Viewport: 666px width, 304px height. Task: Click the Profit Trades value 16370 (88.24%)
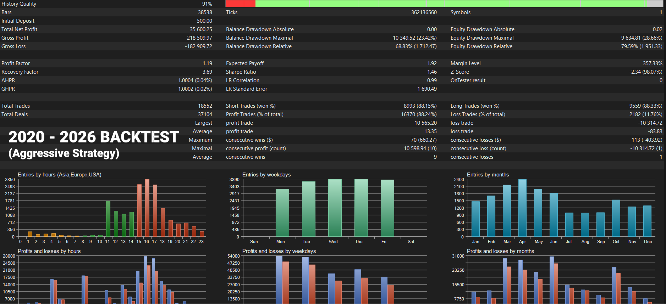[x=419, y=114]
